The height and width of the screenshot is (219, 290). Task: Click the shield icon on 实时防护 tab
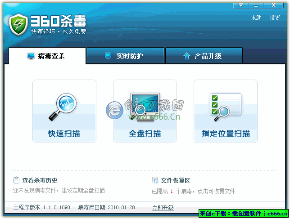tap(108, 56)
